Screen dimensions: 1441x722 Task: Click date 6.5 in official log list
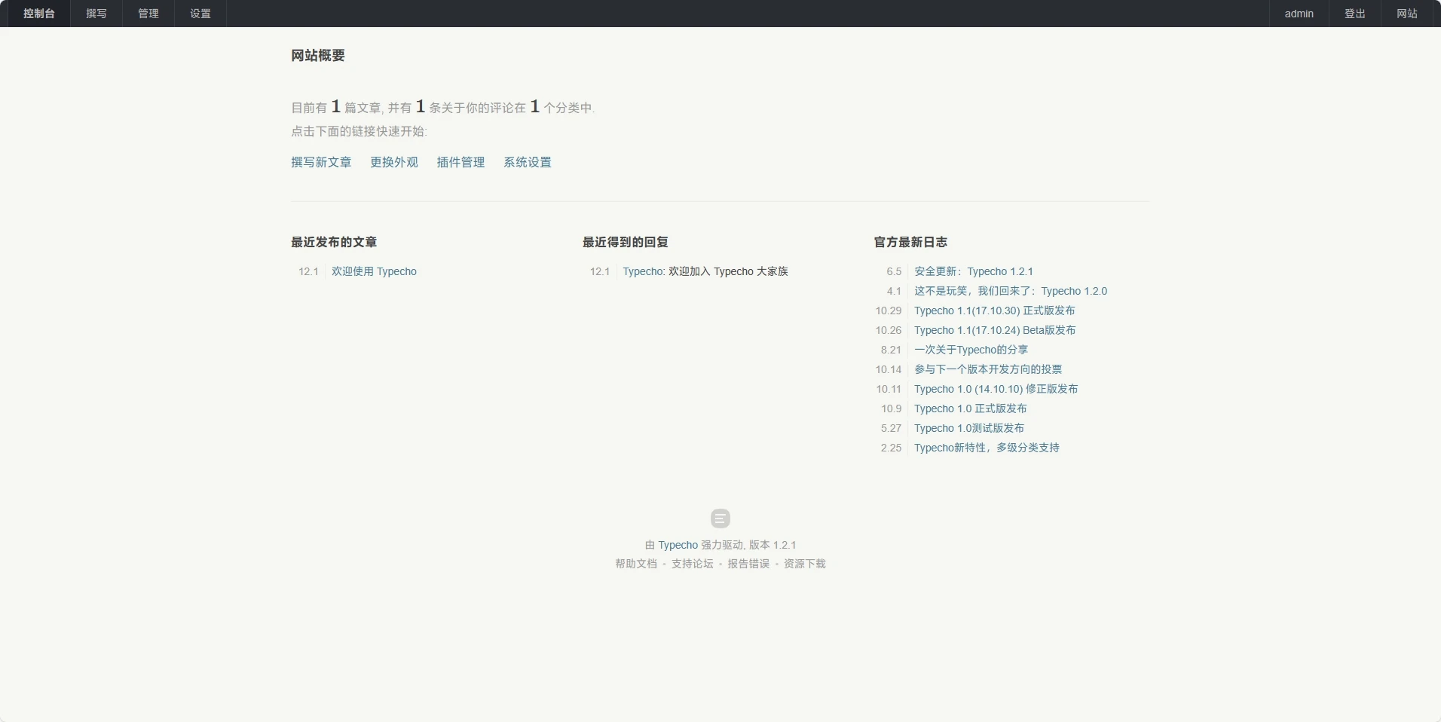point(894,271)
